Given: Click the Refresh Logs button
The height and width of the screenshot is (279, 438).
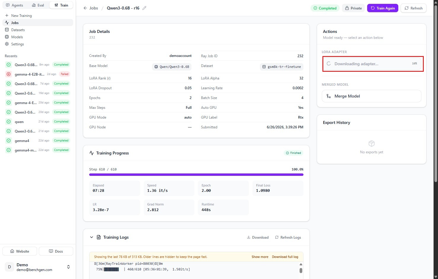Looking at the screenshot, I should pos(288,237).
